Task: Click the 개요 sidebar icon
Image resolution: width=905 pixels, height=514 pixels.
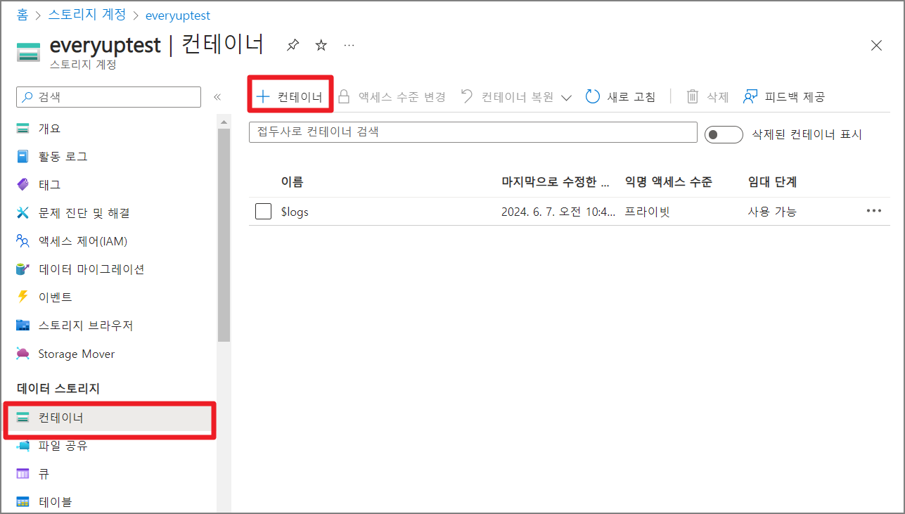Action: [x=23, y=128]
